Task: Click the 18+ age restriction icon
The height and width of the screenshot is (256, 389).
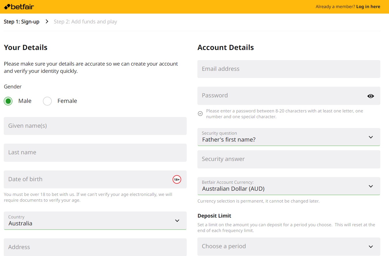Action: tap(177, 179)
